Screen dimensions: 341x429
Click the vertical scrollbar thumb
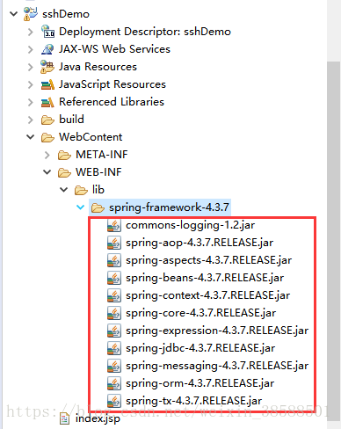333,240
